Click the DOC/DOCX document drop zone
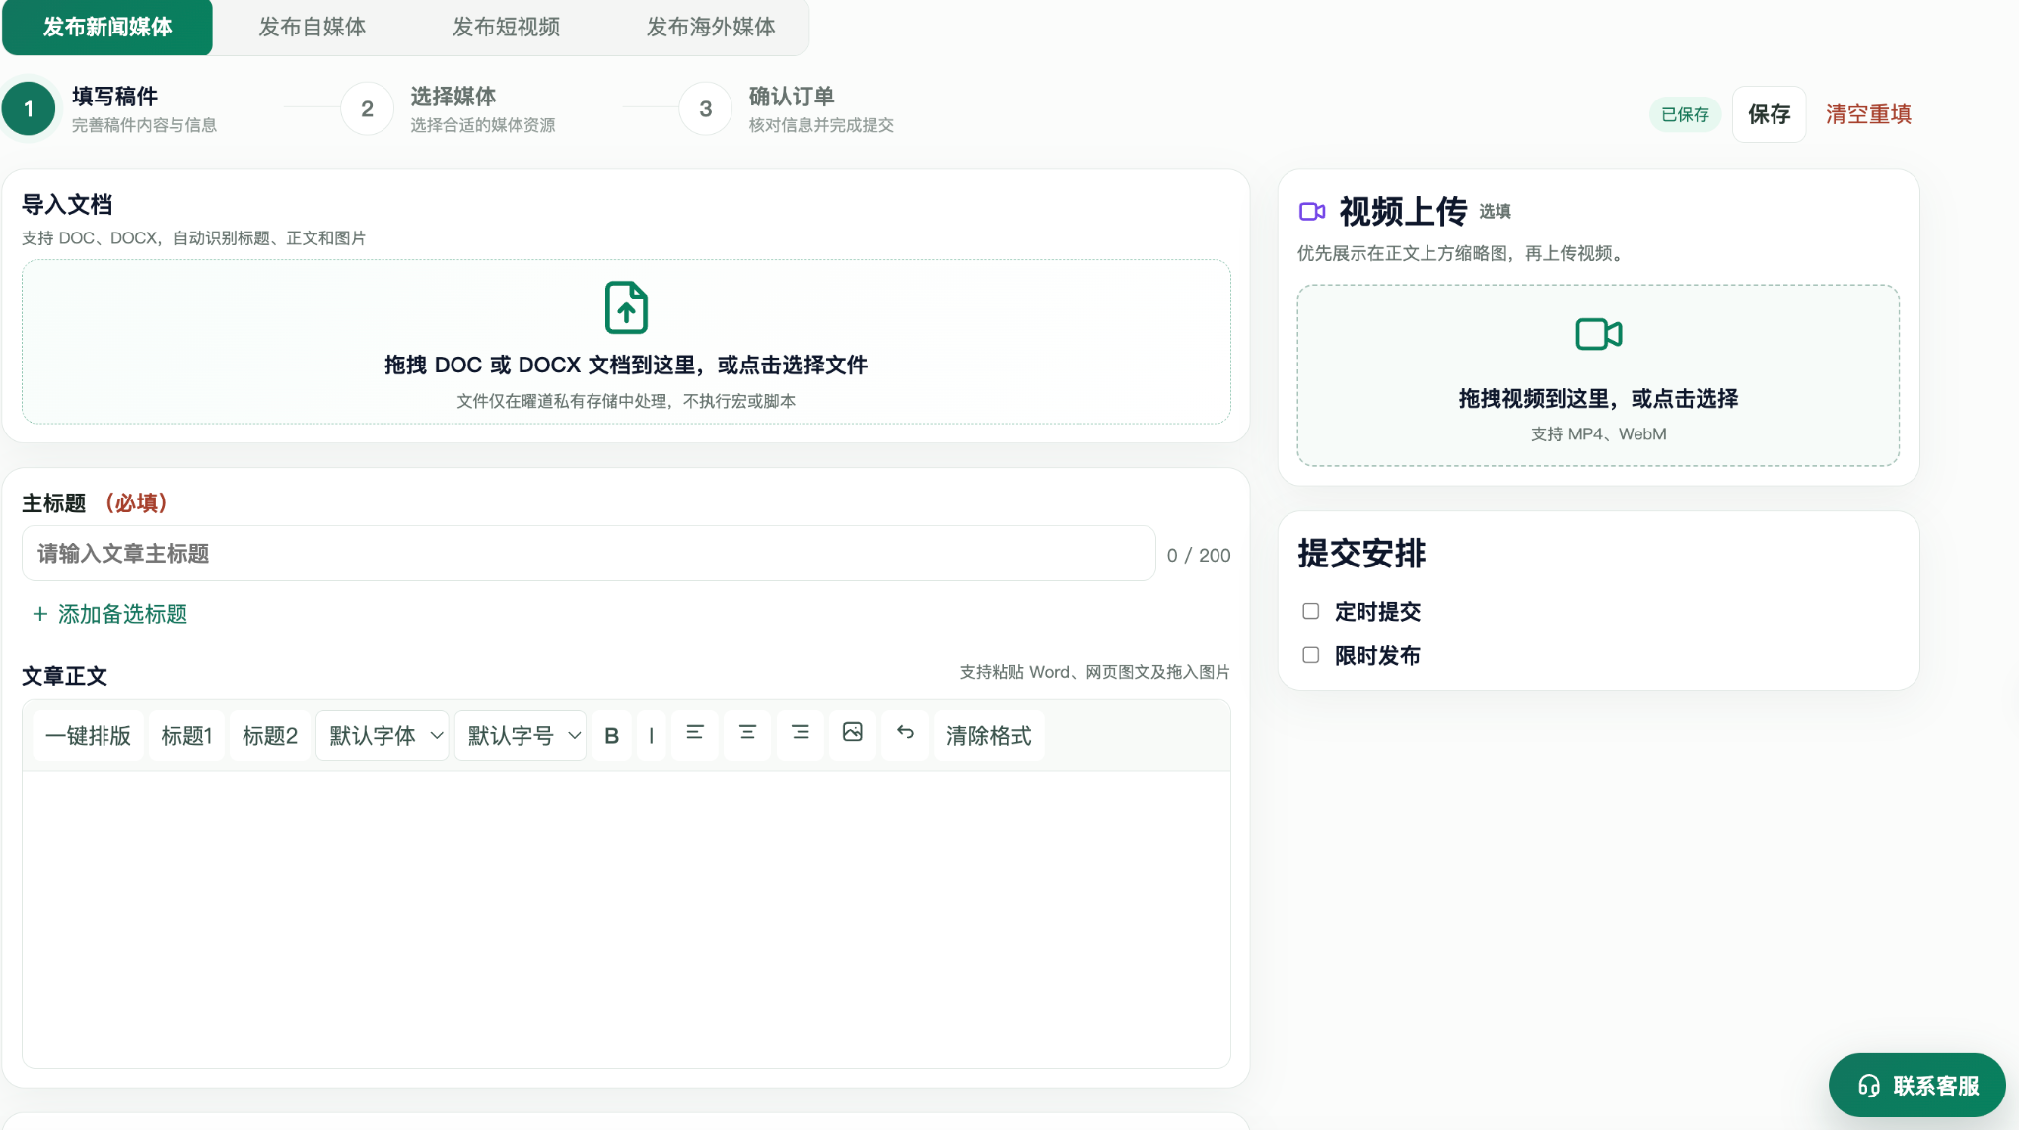2019x1130 pixels. coord(626,342)
